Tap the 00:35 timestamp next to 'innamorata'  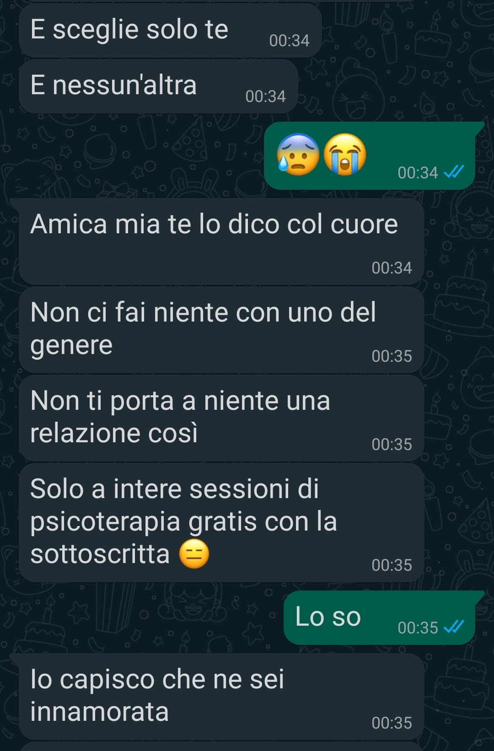(x=392, y=723)
